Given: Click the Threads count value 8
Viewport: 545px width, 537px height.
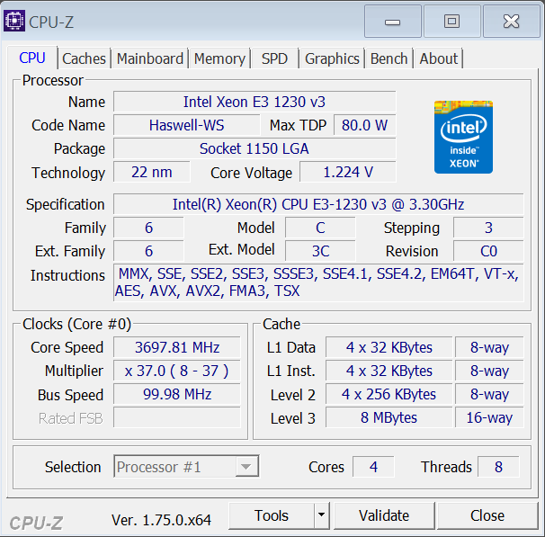Looking at the screenshot, I should 498,467.
